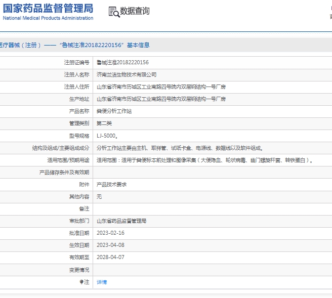Select the 结构及组成 description text
Image resolution: width=332 pixels, height=298 pixels.
click(x=180, y=148)
